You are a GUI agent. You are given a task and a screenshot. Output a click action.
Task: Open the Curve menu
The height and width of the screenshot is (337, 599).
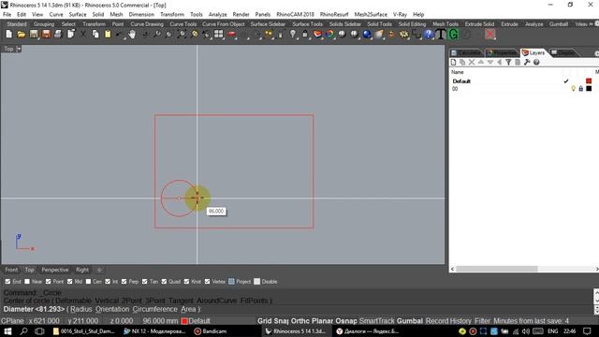pyautogui.click(x=56, y=15)
